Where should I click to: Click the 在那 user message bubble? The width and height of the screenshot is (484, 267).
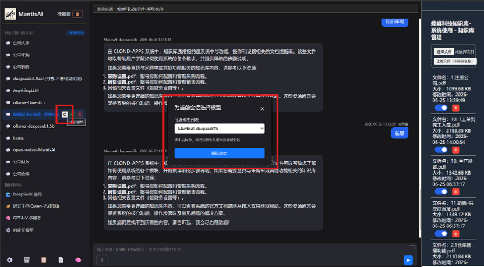(x=400, y=133)
